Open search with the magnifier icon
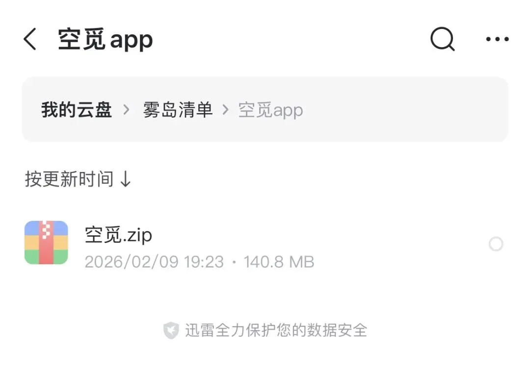This screenshot has width=530, height=391. 443,39
